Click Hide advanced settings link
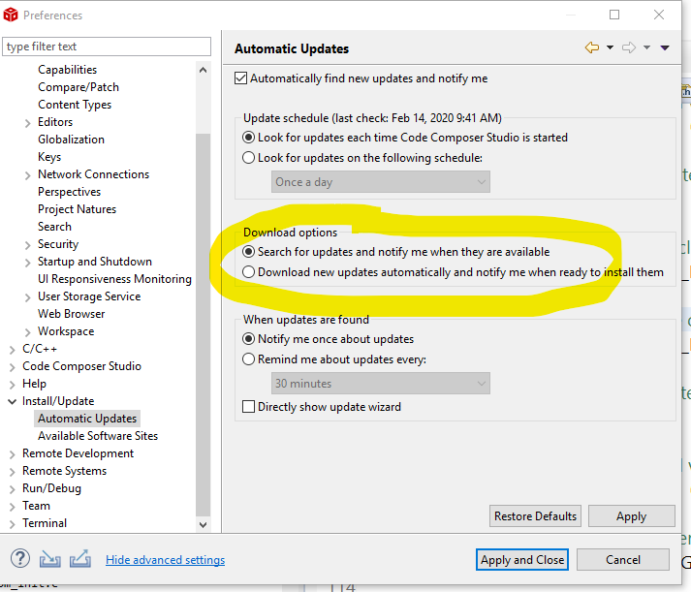The image size is (691, 592). tap(166, 559)
